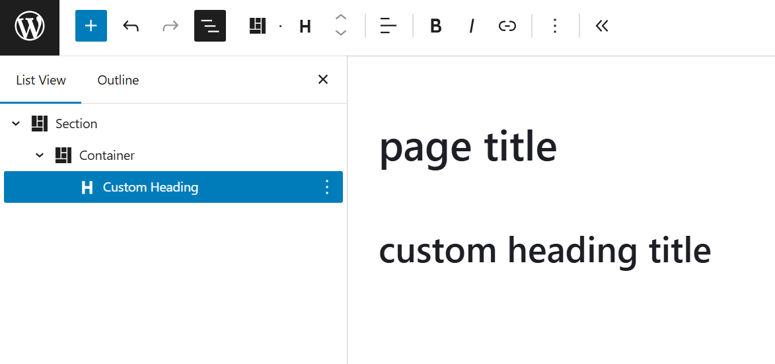The height and width of the screenshot is (364, 775).
Task: Collapse the Section block in list view
Action: click(16, 124)
